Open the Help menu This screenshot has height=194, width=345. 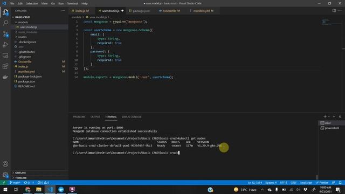click(x=85, y=4)
